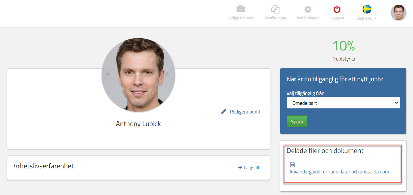
Task: Open settings via the gear icon
Action: tap(308, 9)
